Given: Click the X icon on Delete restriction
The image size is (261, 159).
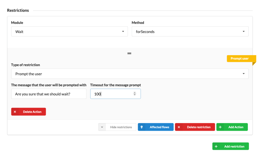Looking at the screenshot, I should click(179, 127).
